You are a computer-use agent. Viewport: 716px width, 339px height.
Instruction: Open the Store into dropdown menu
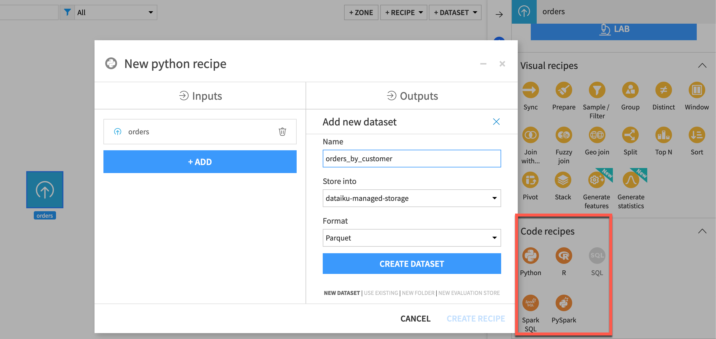pyautogui.click(x=410, y=198)
